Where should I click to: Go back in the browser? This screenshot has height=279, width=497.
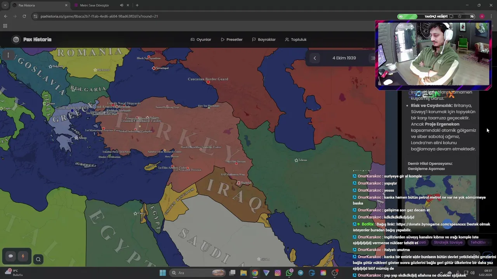(5, 16)
